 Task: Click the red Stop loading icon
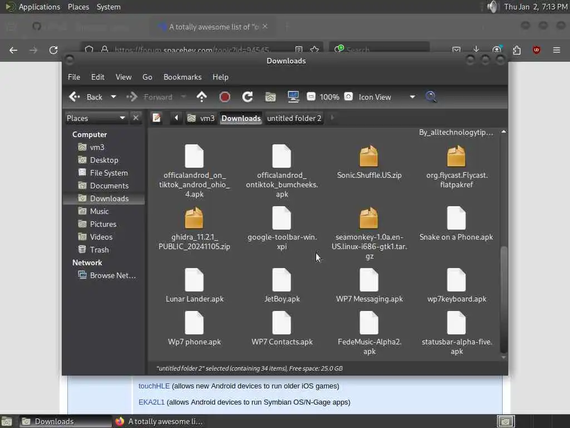[x=225, y=97]
